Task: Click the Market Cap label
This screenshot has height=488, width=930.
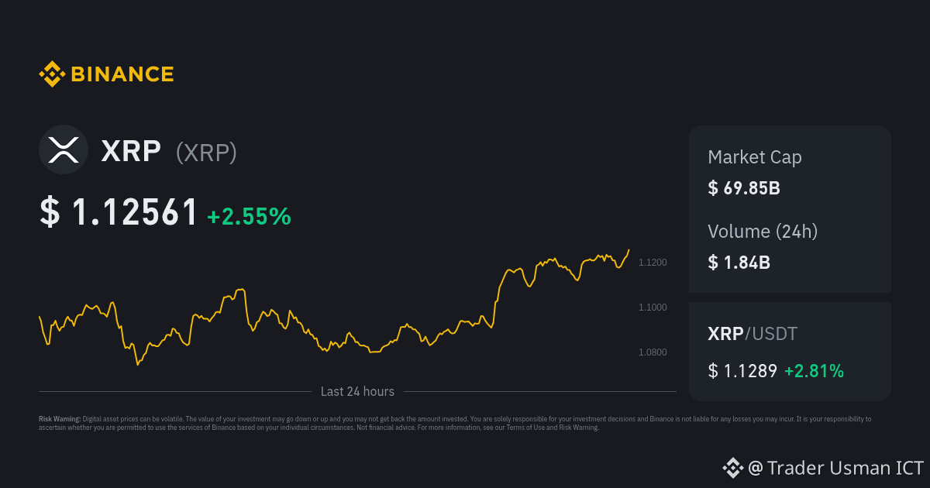Action: [755, 157]
